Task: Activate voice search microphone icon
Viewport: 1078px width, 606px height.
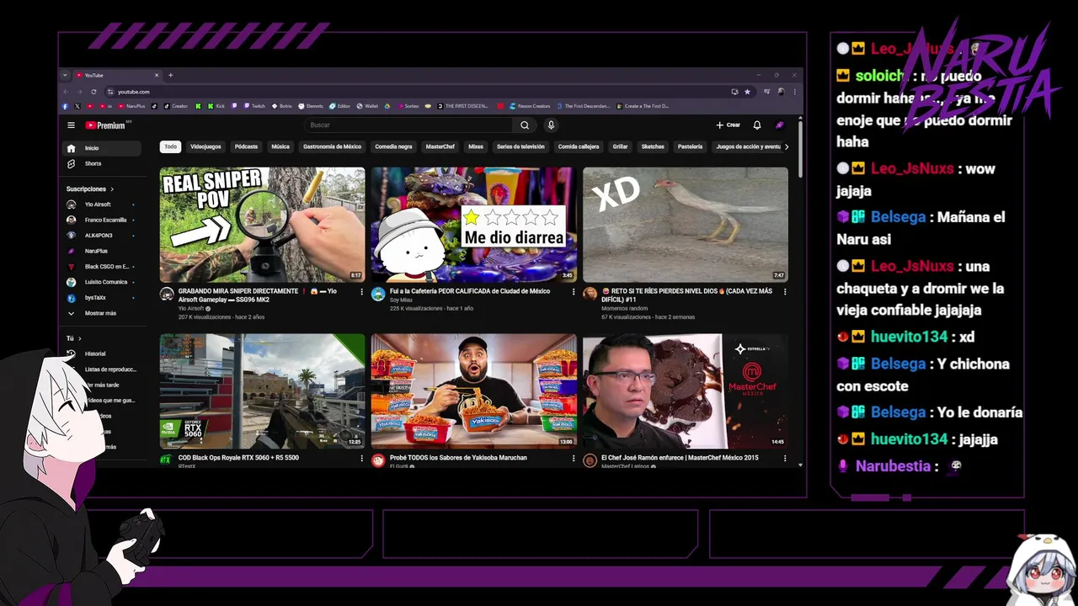Action: (551, 125)
